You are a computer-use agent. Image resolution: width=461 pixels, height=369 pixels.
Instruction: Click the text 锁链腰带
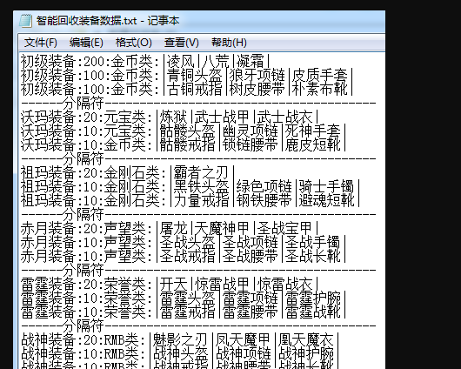click(251, 144)
